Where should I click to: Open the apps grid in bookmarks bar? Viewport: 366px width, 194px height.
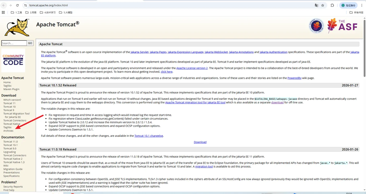(x=3, y=12)
